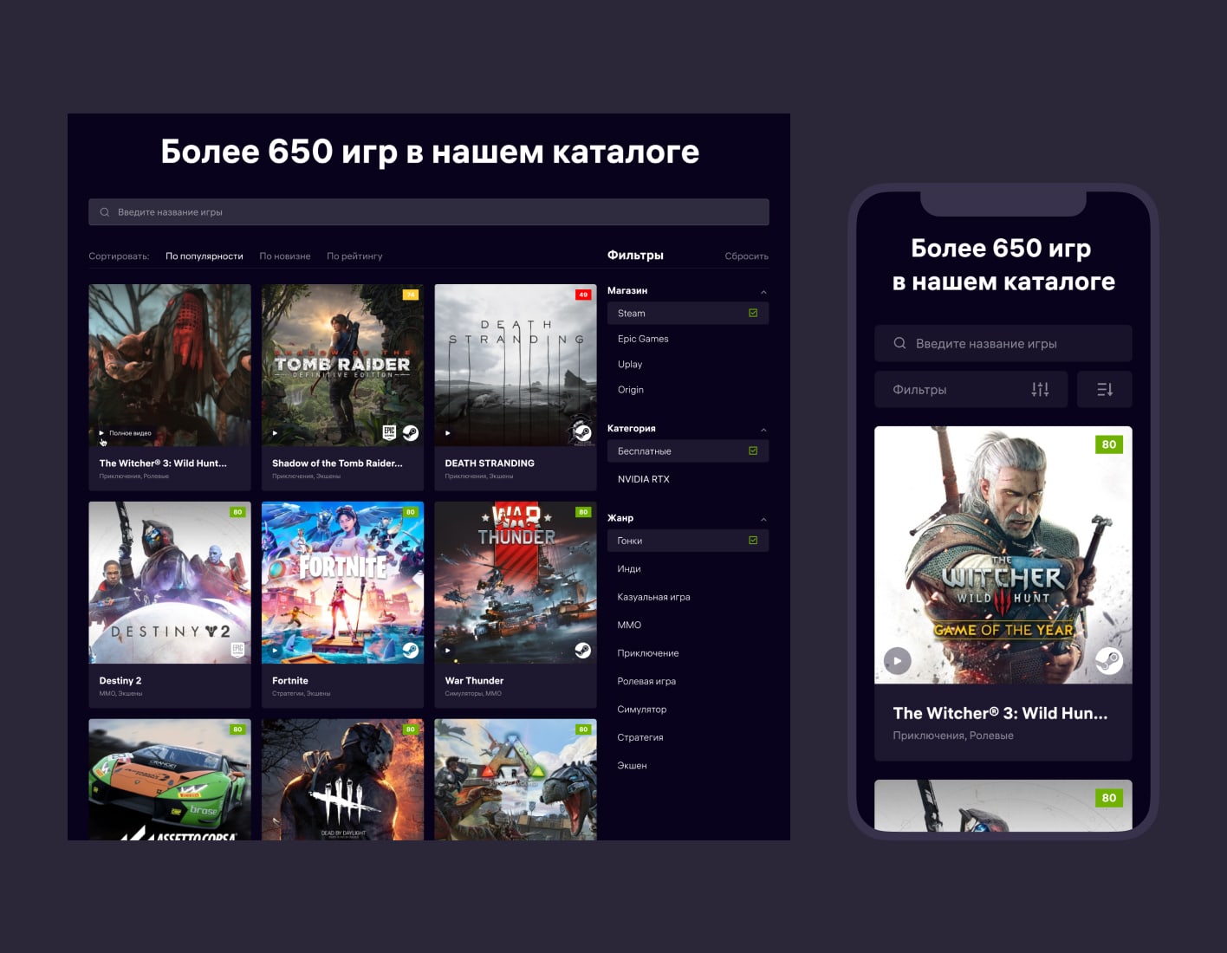
Task: Click the desktop game name search field
Action: click(x=429, y=212)
